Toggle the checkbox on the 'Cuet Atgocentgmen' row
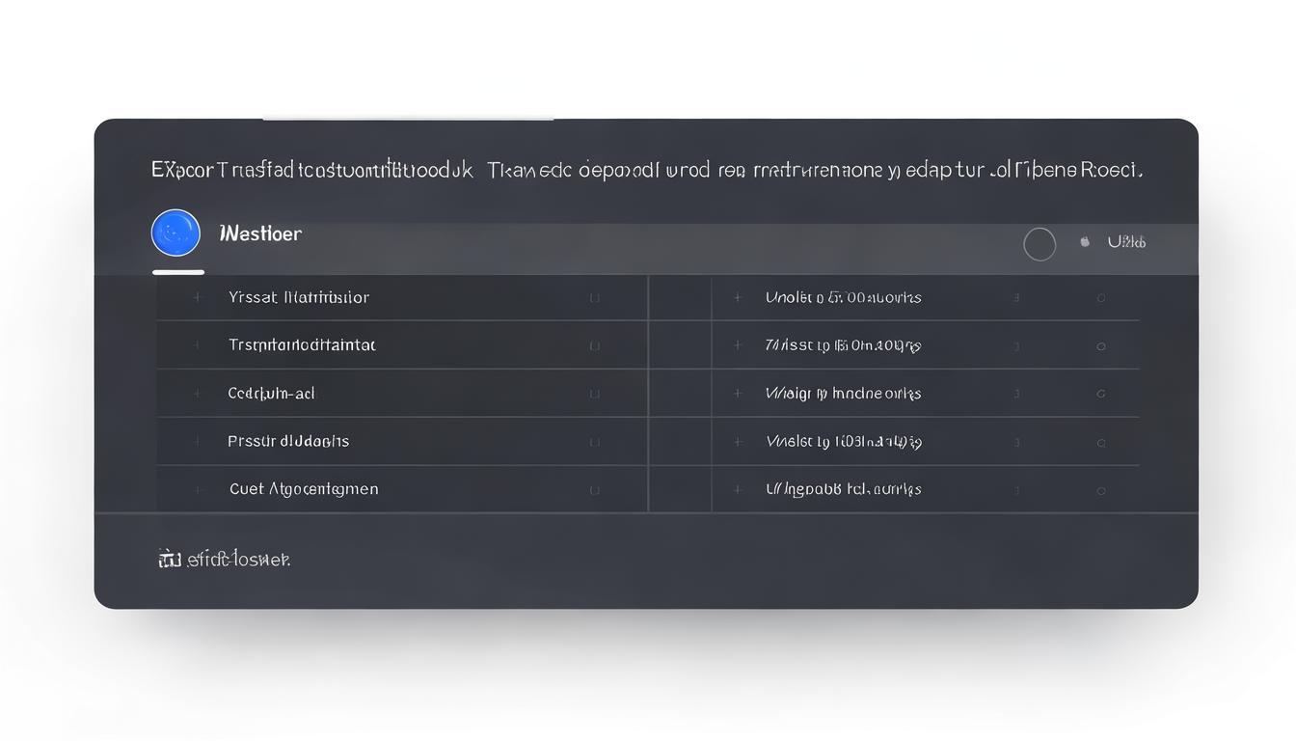The height and width of the screenshot is (741, 1296). tap(595, 489)
